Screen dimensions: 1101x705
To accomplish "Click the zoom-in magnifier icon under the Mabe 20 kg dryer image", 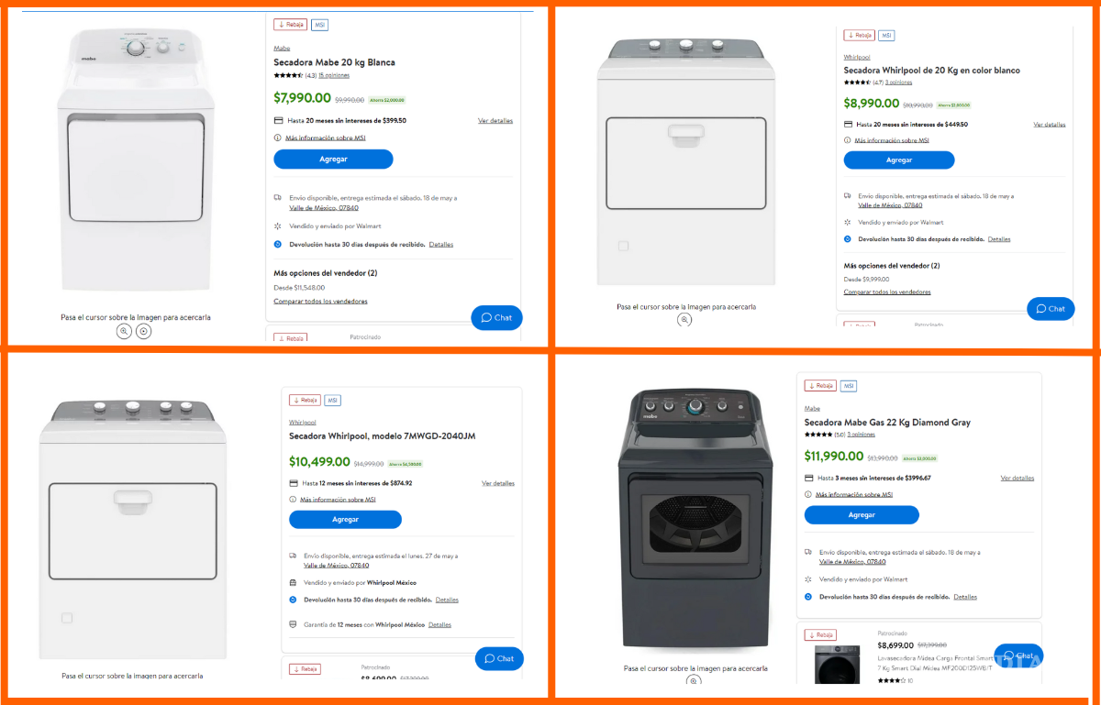I will (x=124, y=331).
